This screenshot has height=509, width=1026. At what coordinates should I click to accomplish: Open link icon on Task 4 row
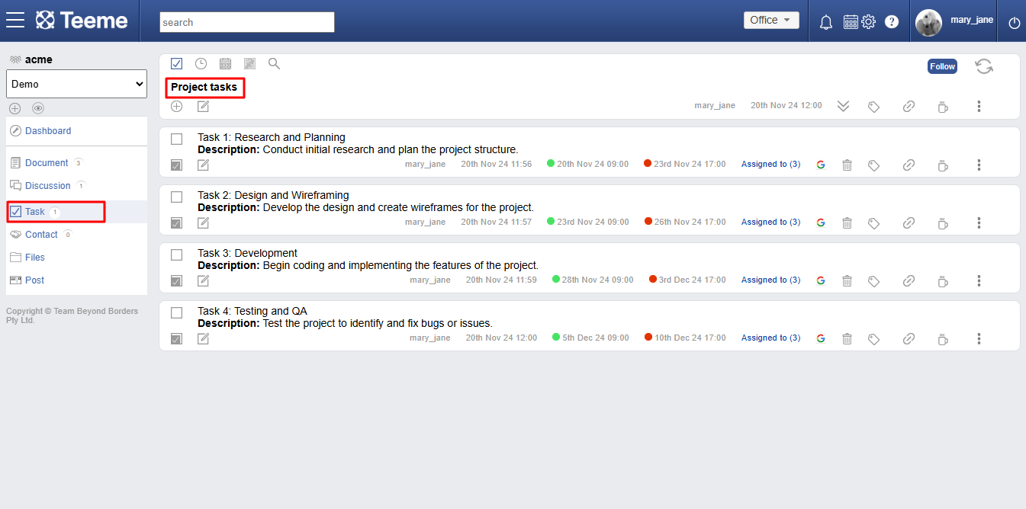pyautogui.click(x=909, y=339)
